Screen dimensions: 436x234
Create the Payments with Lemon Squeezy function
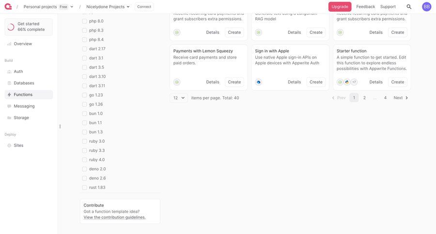(234, 82)
